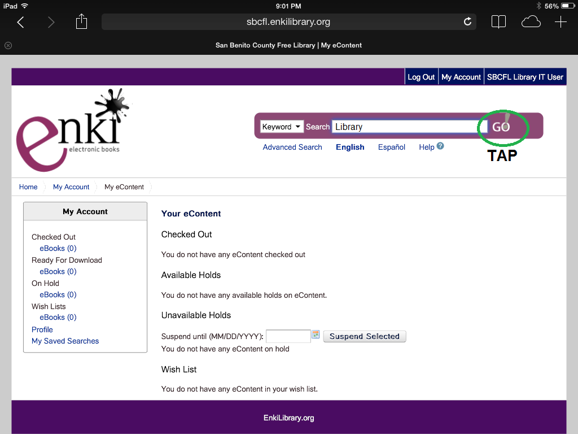This screenshot has width=578, height=434.
Task: Switch language to Español
Action: 392,147
